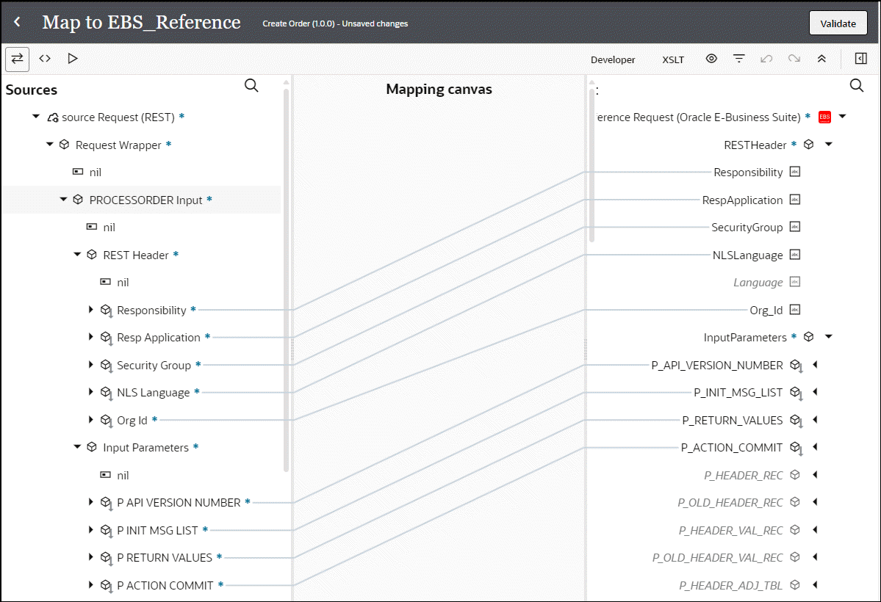
Task: Collapse the PROCESSORDER Input node
Action: point(63,200)
